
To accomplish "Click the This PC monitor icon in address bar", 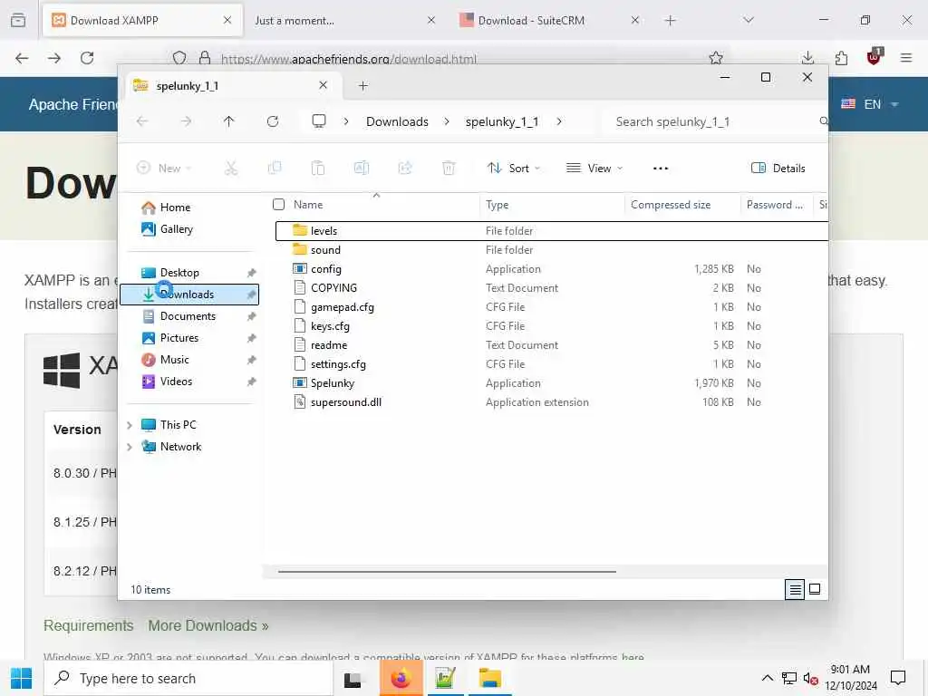I will tap(319, 121).
